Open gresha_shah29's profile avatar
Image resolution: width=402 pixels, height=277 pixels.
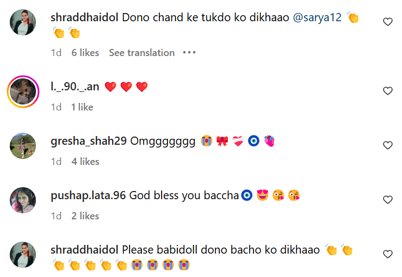coord(23,145)
